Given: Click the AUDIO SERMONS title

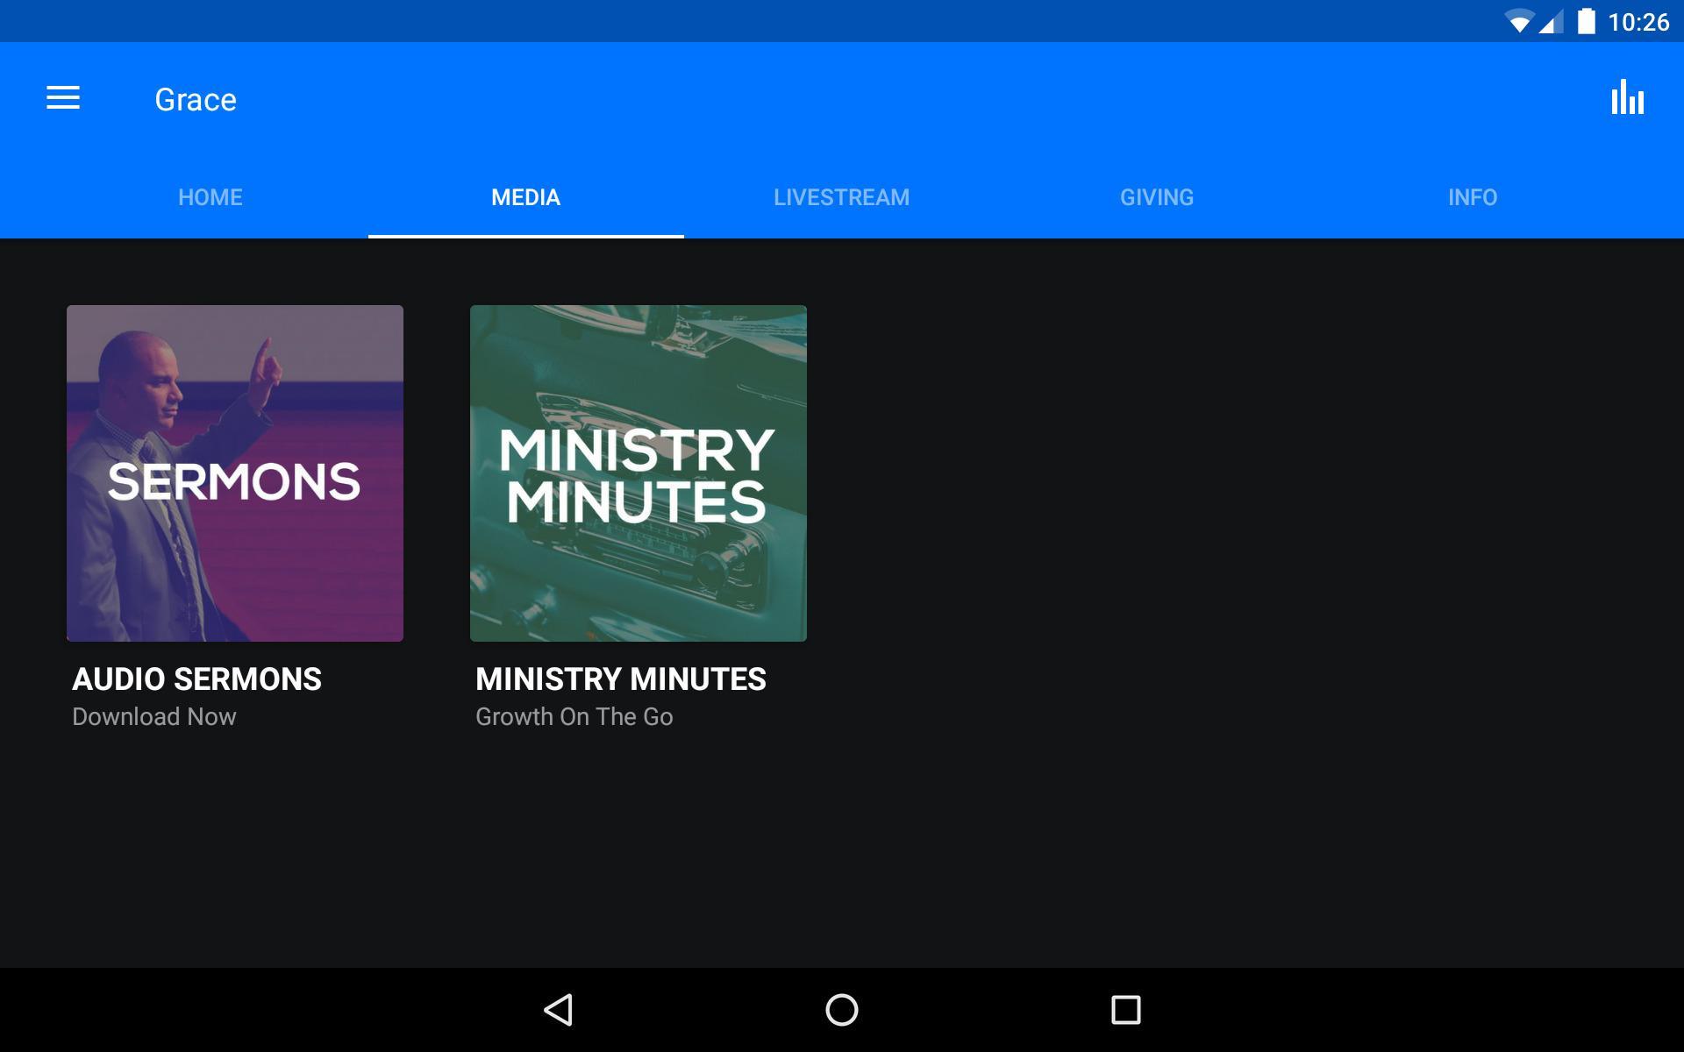Looking at the screenshot, I should pos(197,679).
